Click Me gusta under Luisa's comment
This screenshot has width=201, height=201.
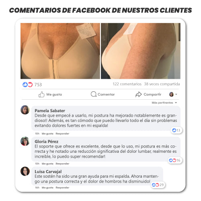(x=47, y=188)
